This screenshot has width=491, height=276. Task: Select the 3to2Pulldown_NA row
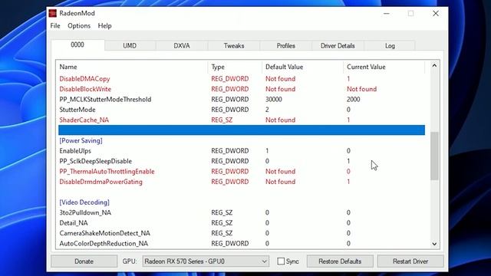coord(242,213)
